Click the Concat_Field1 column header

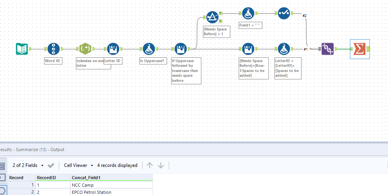[x=112, y=178]
